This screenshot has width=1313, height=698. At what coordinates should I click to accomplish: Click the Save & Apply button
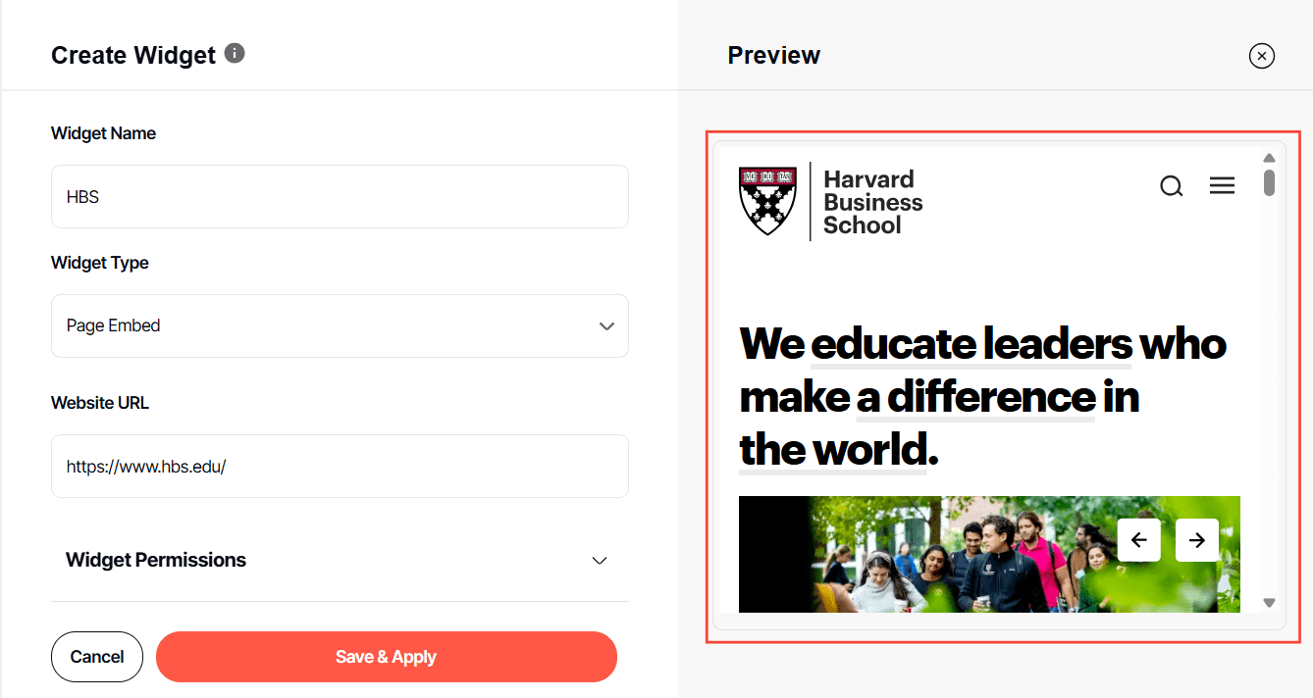(x=386, y=657)
